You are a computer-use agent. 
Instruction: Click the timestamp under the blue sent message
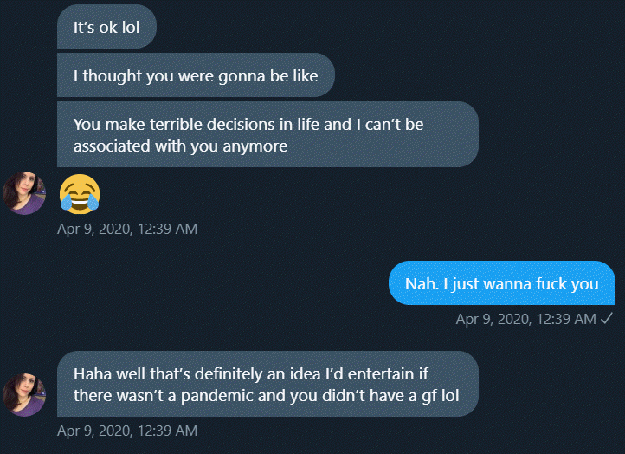[525, 319]
